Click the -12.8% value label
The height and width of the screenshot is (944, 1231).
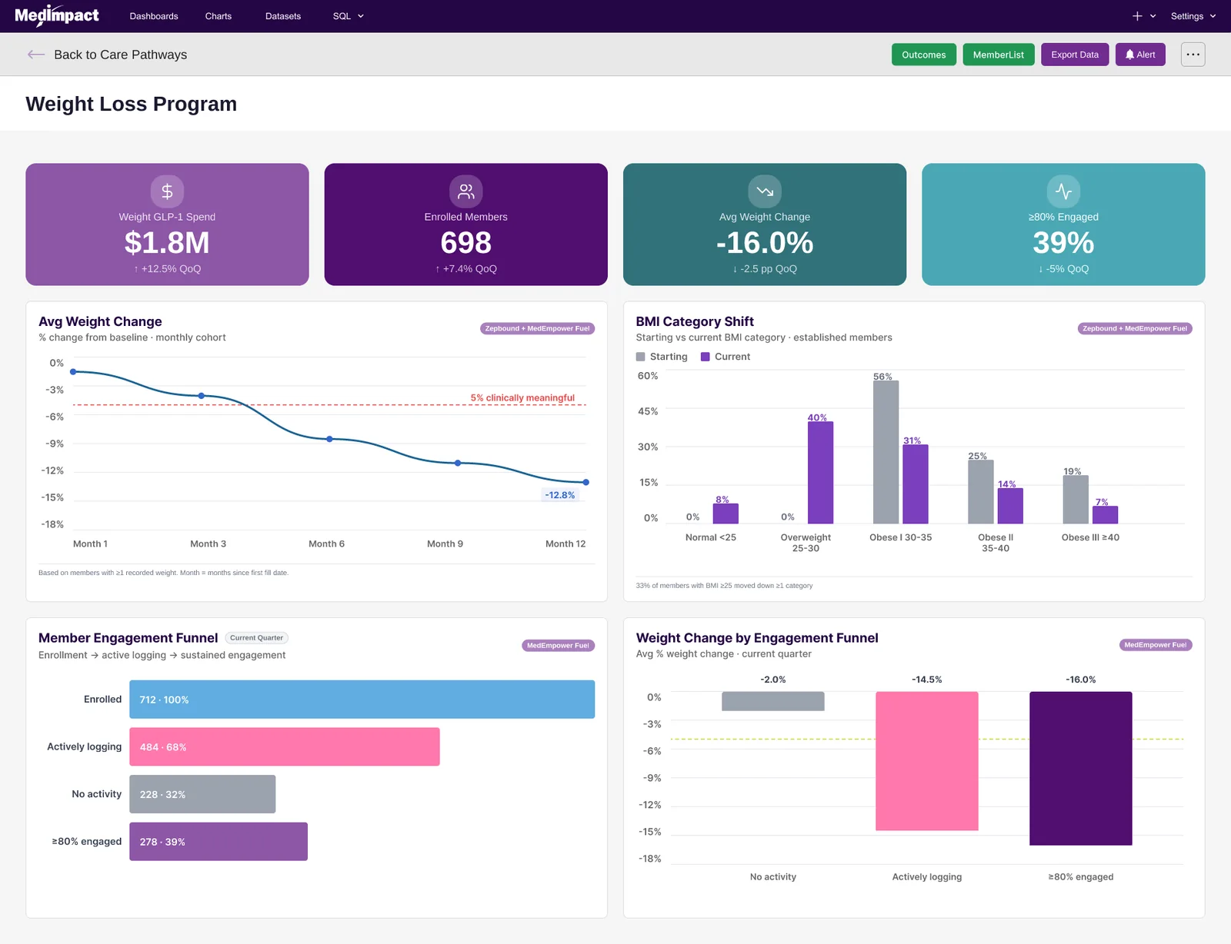pyautogui.click(x=560, y=495)
